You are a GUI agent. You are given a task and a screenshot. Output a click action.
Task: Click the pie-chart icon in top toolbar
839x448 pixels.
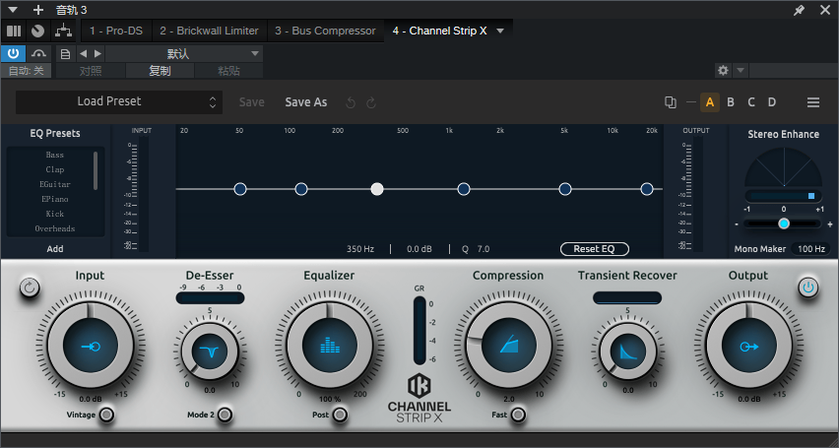[x=37, y=32]
